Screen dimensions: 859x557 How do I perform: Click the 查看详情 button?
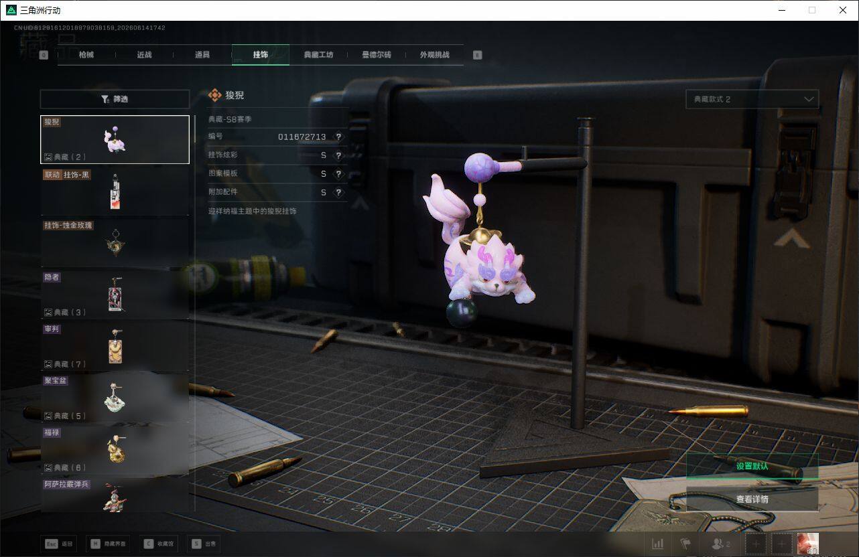[x=752, y=499]
